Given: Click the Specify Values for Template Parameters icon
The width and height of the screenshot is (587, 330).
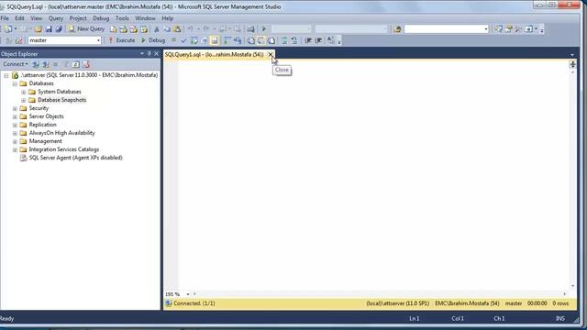Looking at the screenshot, I should click(x=331, y=40).
